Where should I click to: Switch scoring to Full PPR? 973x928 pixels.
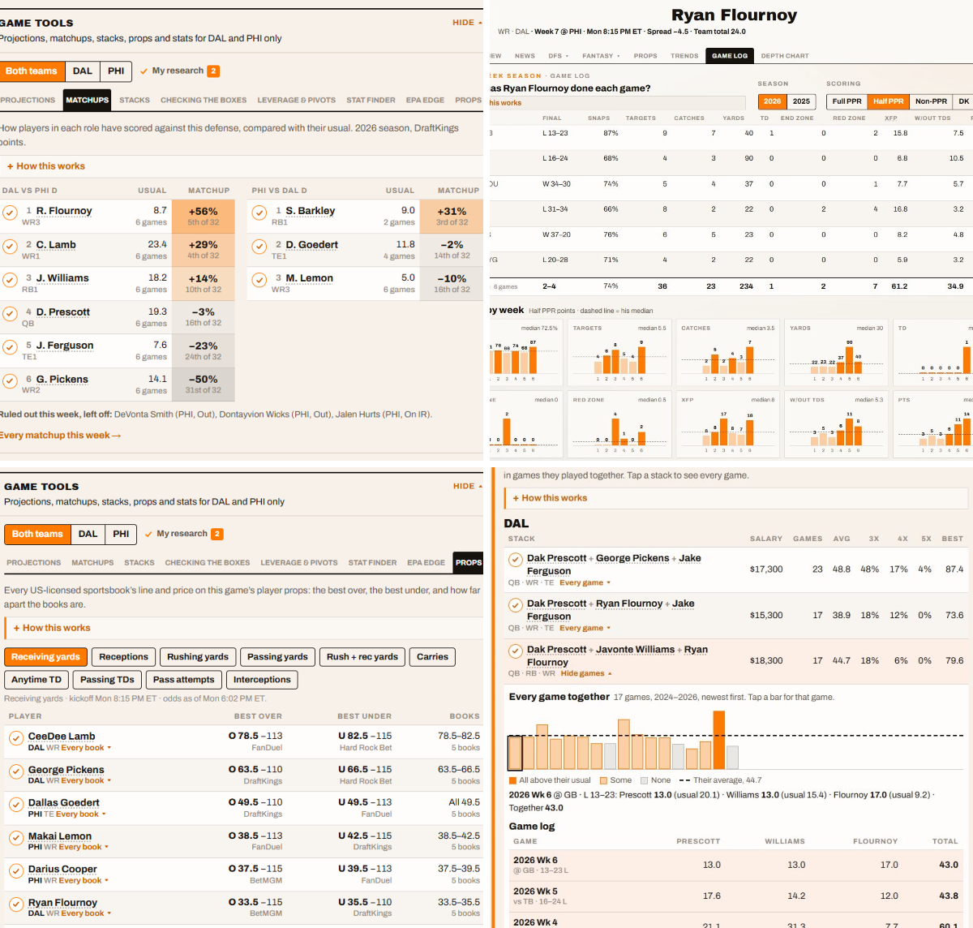[x=847, y=101]
